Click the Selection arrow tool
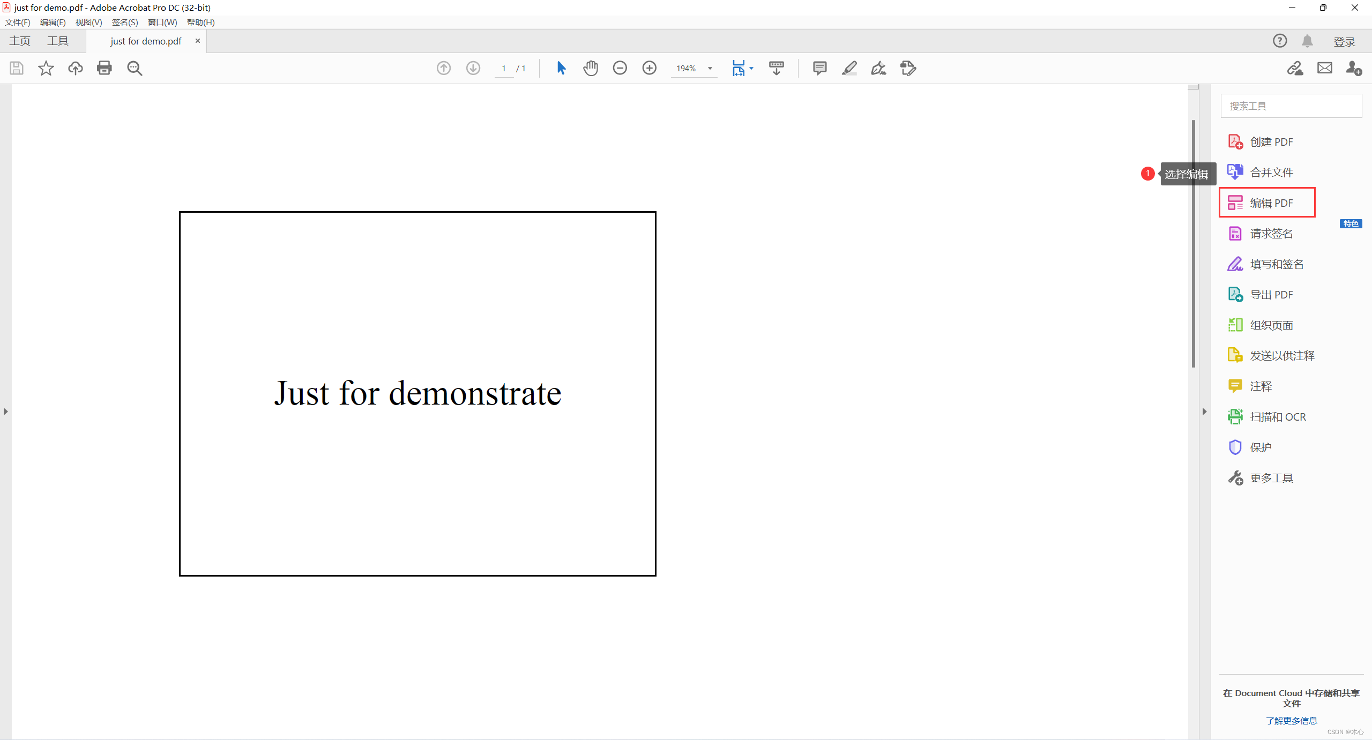This screenshot has width=1372, height=740. (561, 68)
